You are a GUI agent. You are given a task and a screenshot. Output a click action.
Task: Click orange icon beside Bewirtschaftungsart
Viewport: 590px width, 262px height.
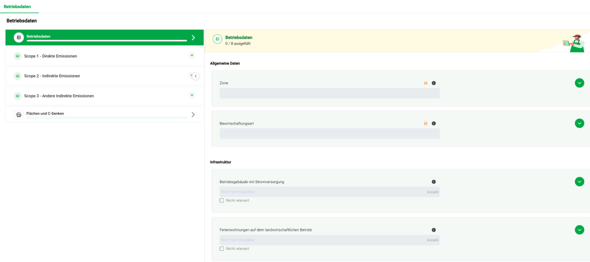(x=426, y=124)
